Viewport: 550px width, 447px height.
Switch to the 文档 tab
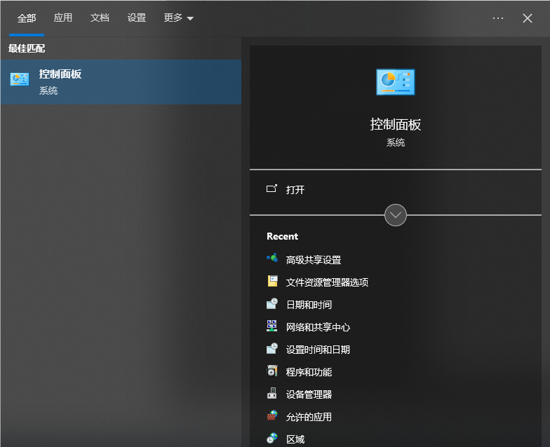click(100, 18)
